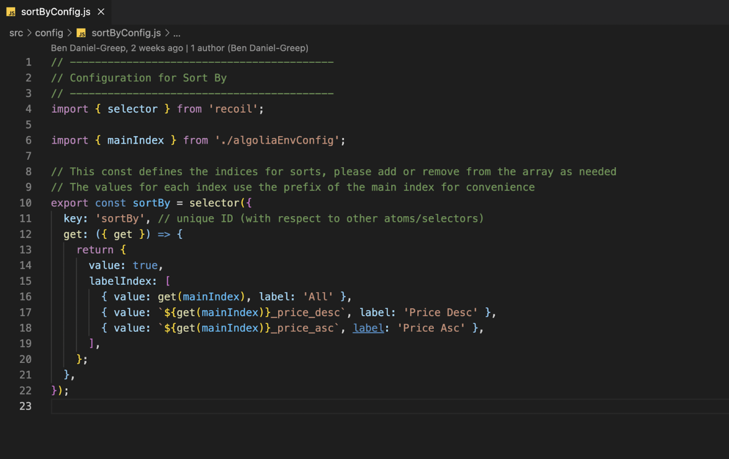729x459 pixels.
Task: Click the selector import name on line 4
Action: pyautogui.click(x=132, y=109)
